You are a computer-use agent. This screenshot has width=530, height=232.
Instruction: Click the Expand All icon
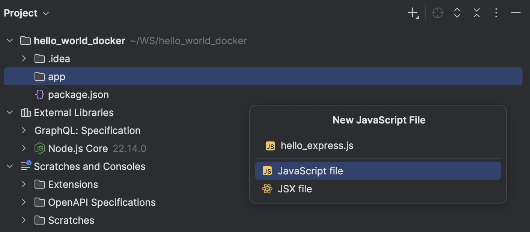[x=457, y=13]
